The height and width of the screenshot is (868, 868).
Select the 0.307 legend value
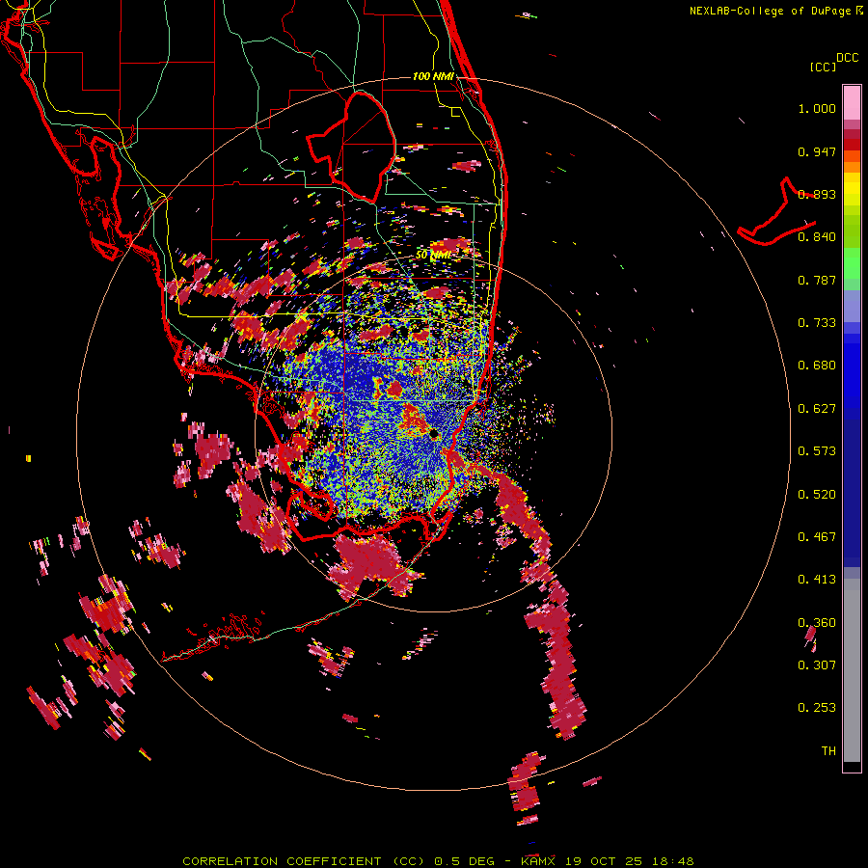click(x=817, y=665)
